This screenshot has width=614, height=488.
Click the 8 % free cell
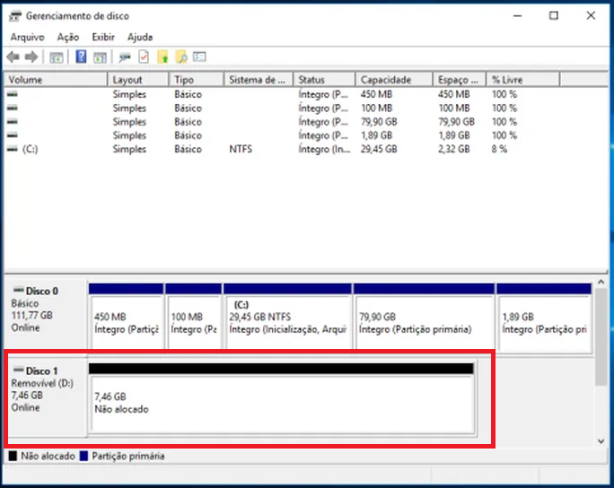tap(499, 149)
